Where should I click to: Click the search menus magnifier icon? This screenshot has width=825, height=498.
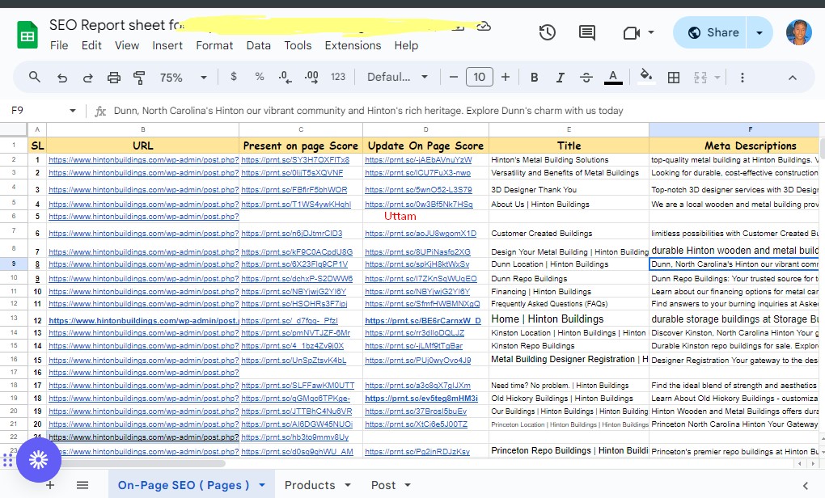tap(35, 78)
